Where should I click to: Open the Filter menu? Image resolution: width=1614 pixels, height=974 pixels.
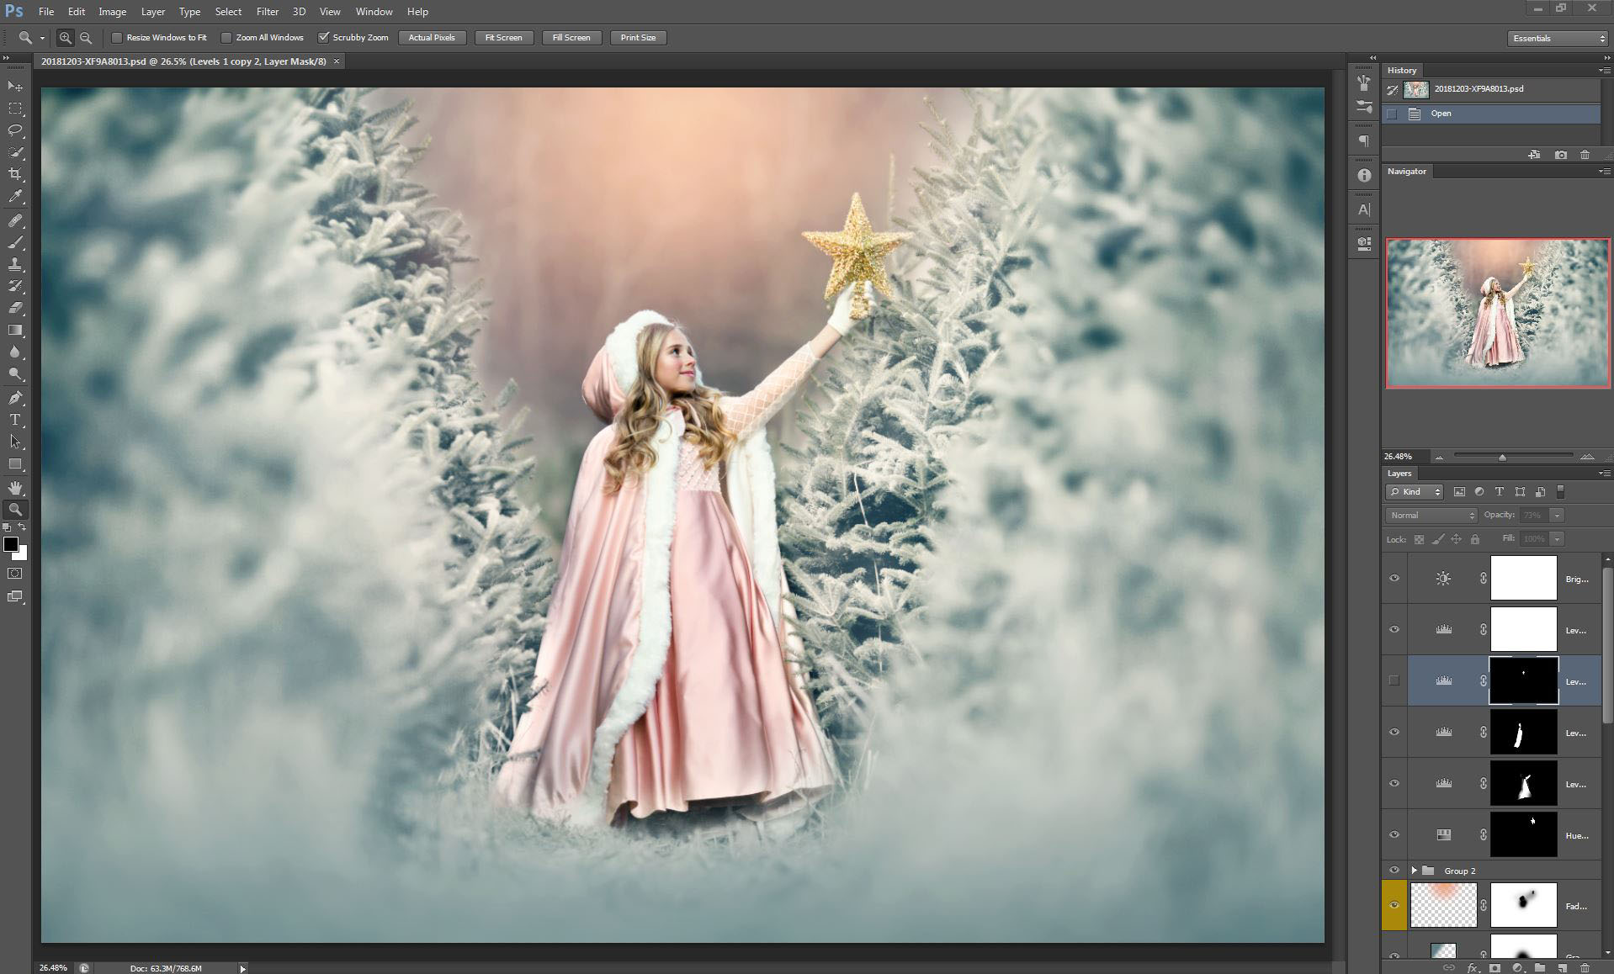pos(267,12)
